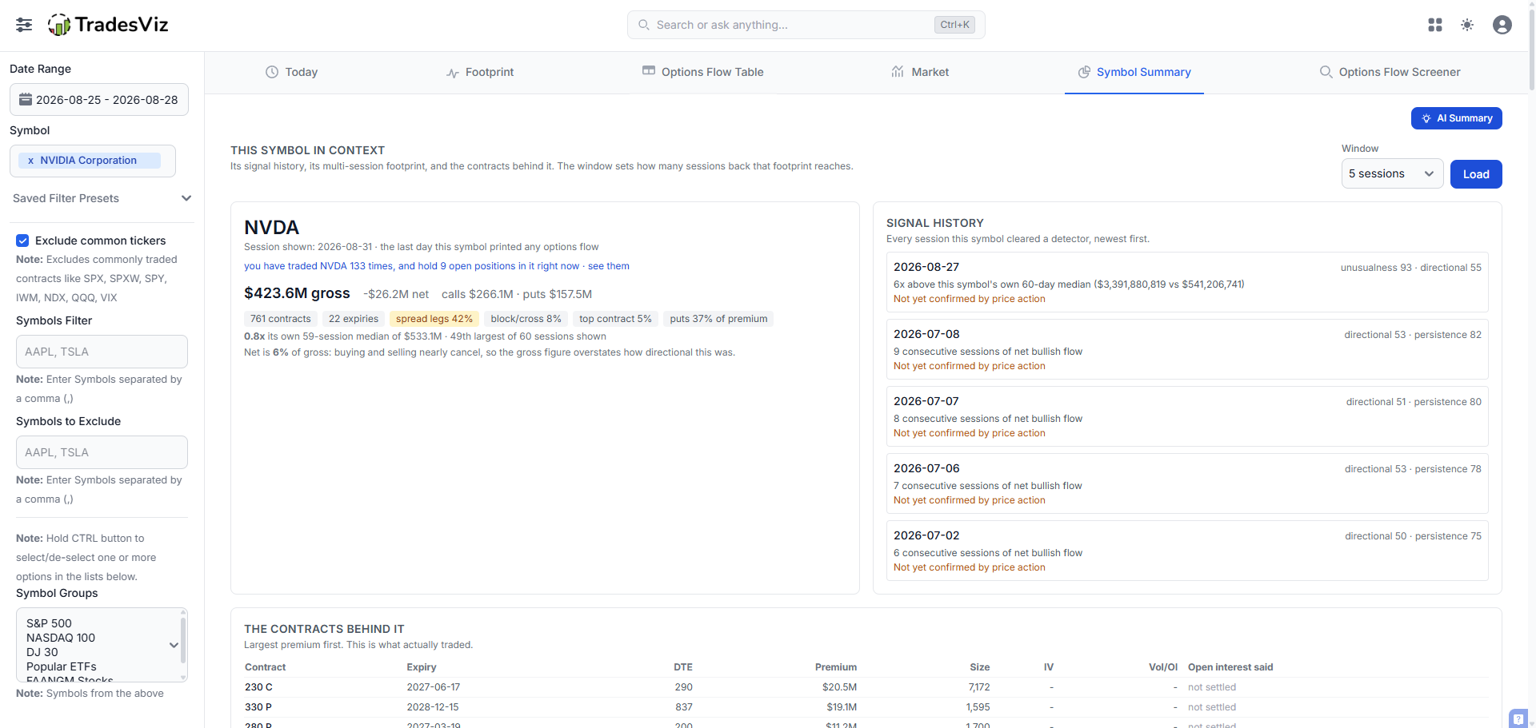
Task: Go to the Market tab
Action: pyautogui.click(x=920, y=72)
